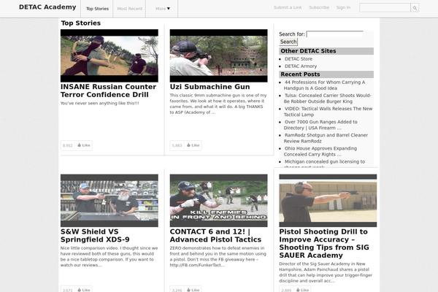Click the 'Director of the Sig Sauer Academy' description
The image size is (438, 292).
pos(326,272)
